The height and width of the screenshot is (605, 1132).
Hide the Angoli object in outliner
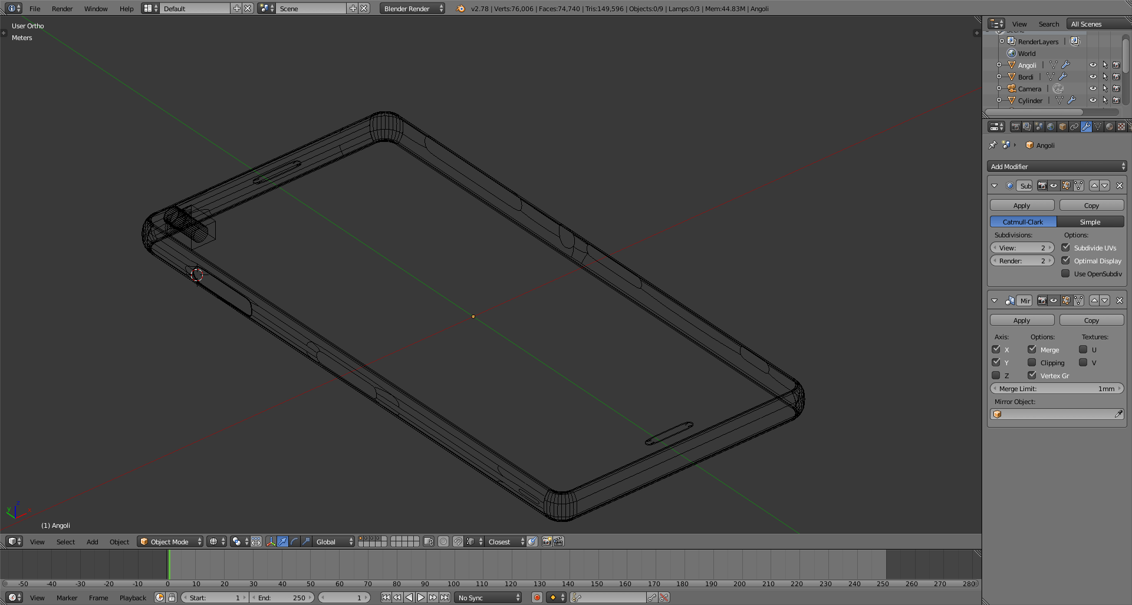[x=1093, y=65]
